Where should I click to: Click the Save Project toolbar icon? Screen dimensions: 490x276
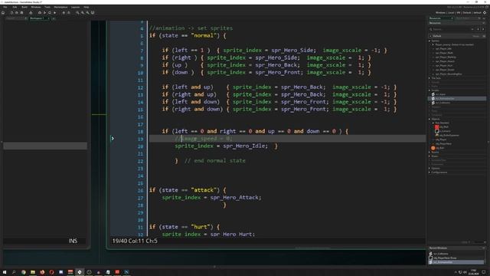click(x=22, y=13)
